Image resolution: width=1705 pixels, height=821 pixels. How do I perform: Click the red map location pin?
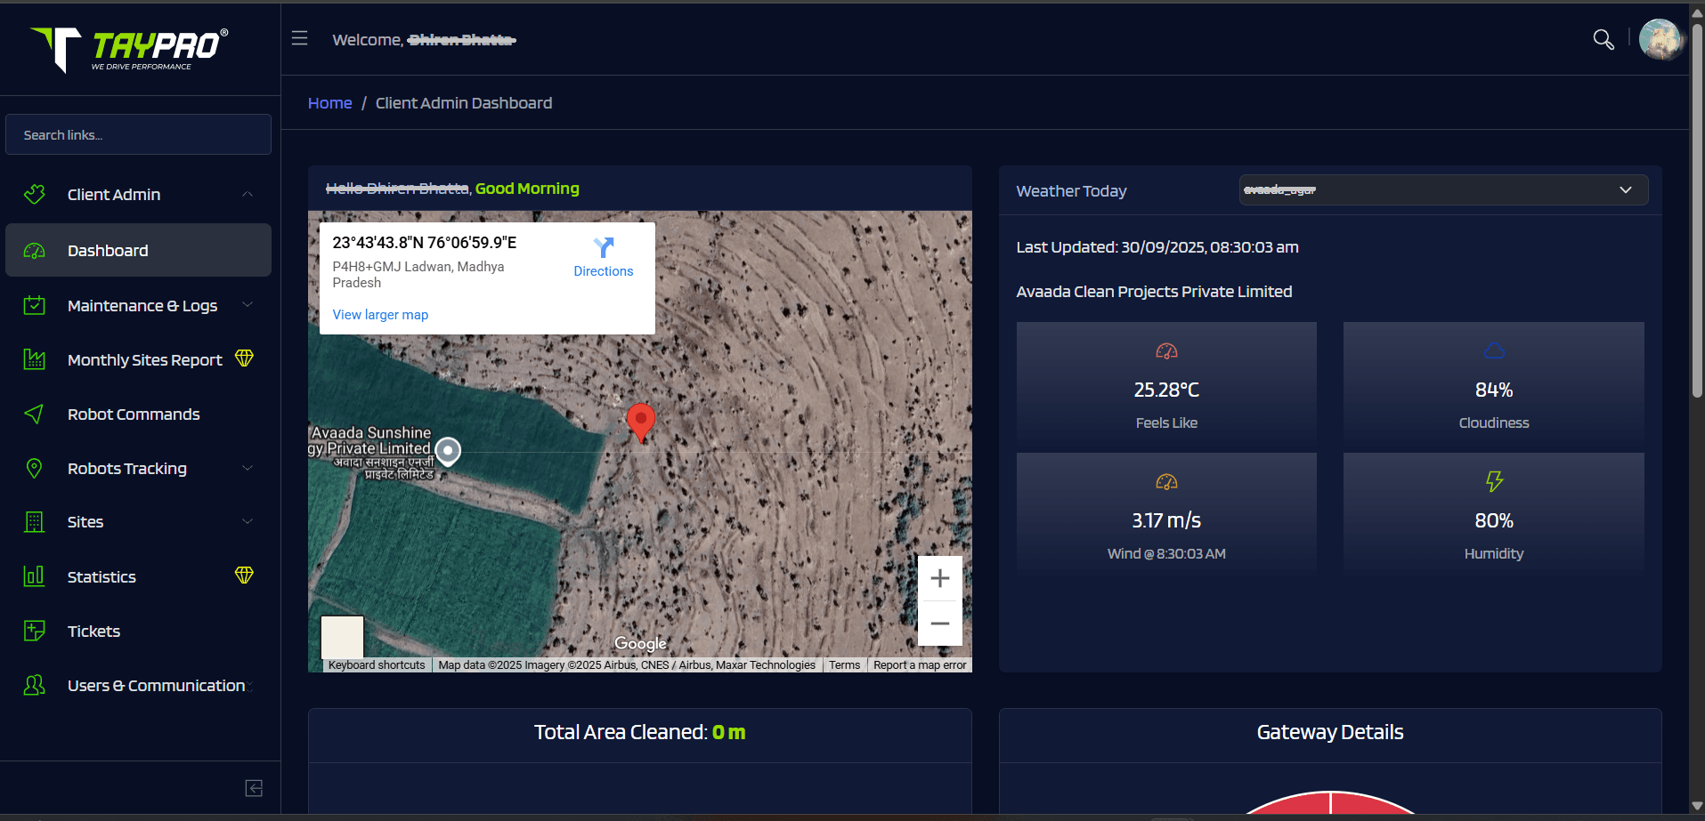(x=640, y=421)
